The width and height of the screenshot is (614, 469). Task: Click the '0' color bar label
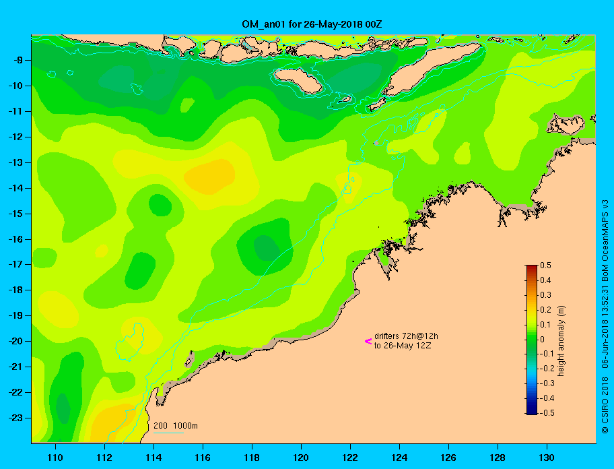tap(543, 340)
